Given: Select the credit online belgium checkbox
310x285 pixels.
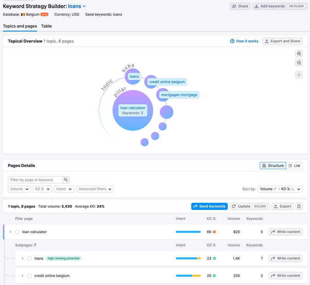Looking at the screenshot, I should click(29, 276).
